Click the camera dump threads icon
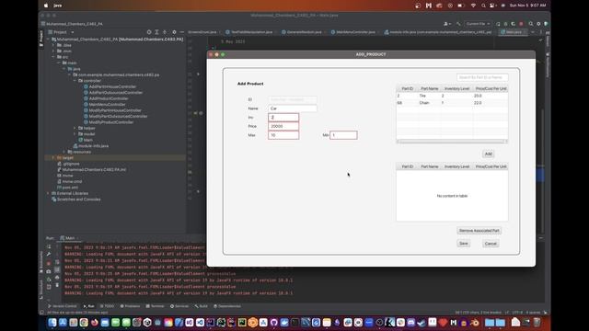 tap(49, 271)
